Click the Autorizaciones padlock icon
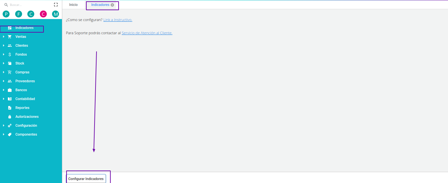The height and width of the screenshot is (183, 448). (x=10, y=117)
